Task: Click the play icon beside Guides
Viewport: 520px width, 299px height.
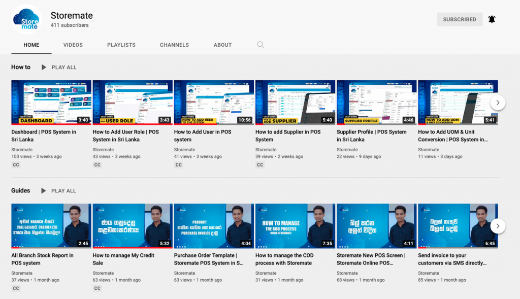Action: (x=44, y=191)
